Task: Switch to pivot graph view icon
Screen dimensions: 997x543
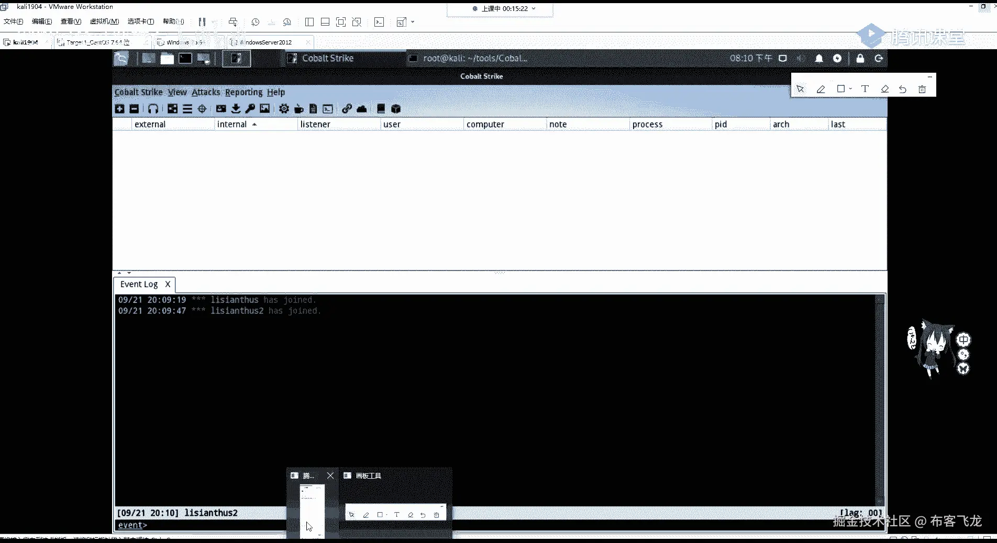Action: [x=172, y=109]
